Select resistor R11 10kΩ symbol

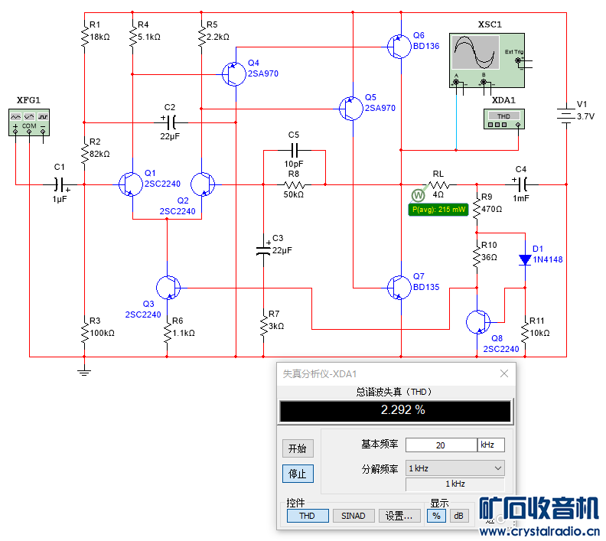pyautogui.click(x=525, y=332)
